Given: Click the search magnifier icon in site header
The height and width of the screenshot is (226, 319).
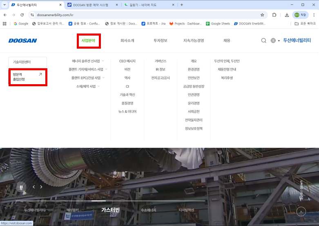Looking at the screenshot, I should coord(264,40).
